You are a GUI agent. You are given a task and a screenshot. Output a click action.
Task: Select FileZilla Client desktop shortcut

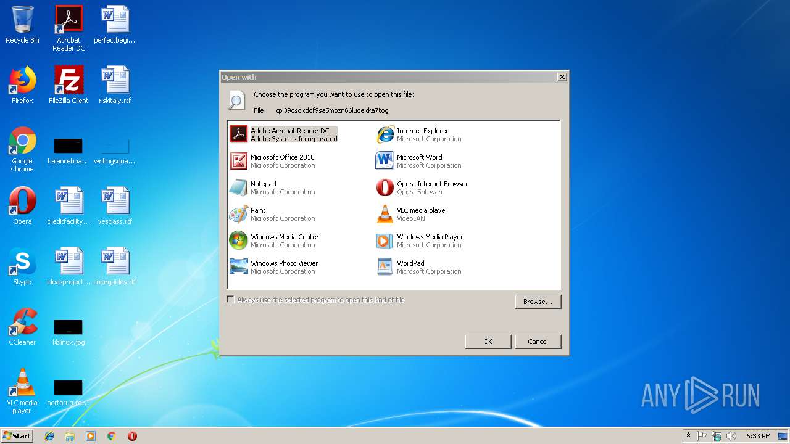click(69, 85)
